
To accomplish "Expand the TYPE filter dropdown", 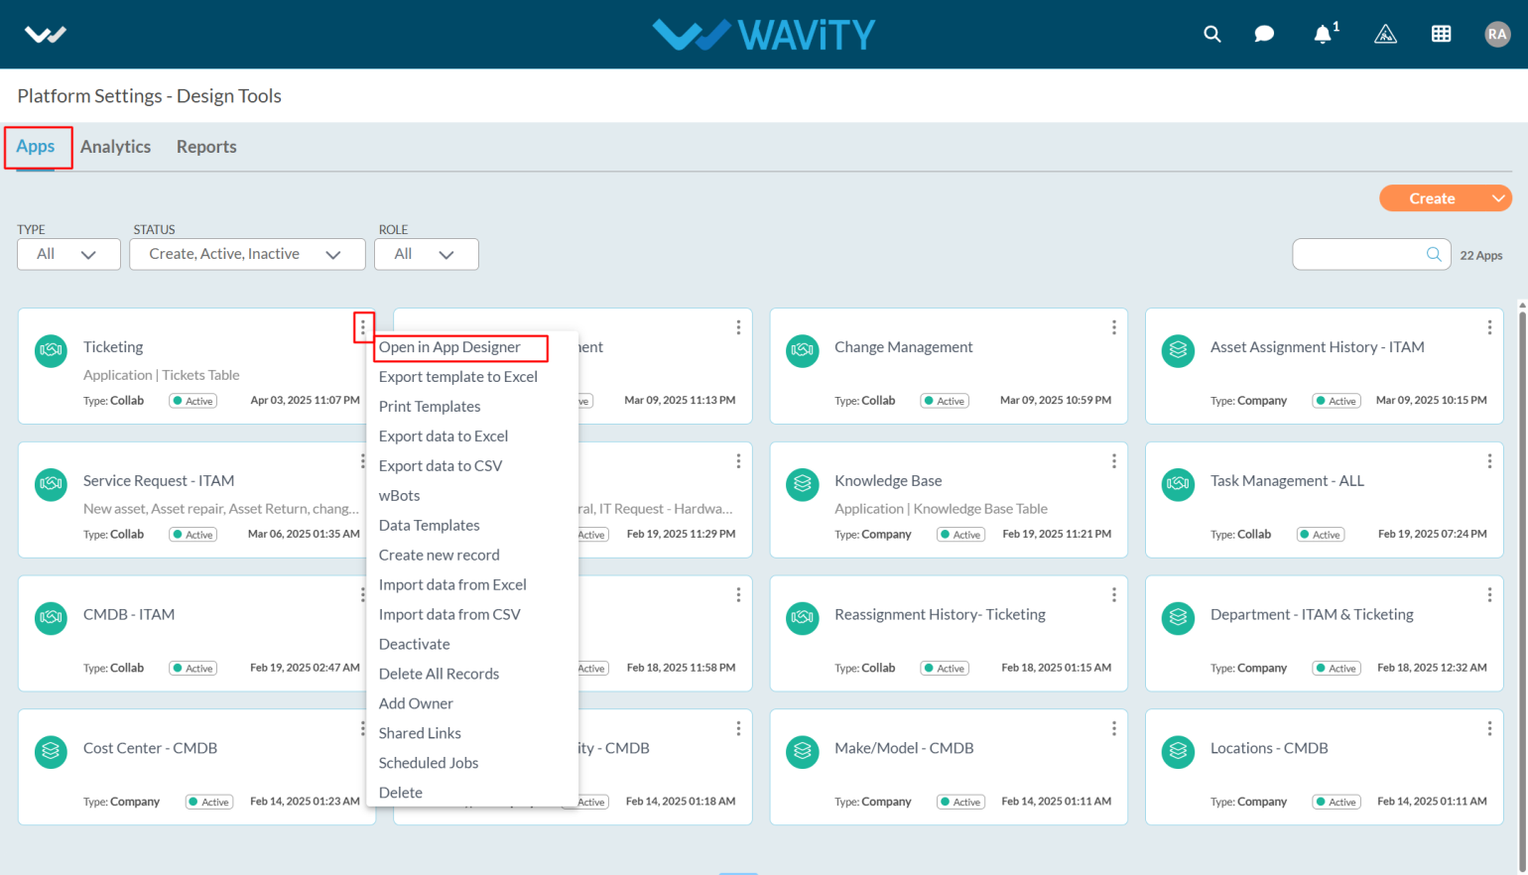I will coord(68,254).
